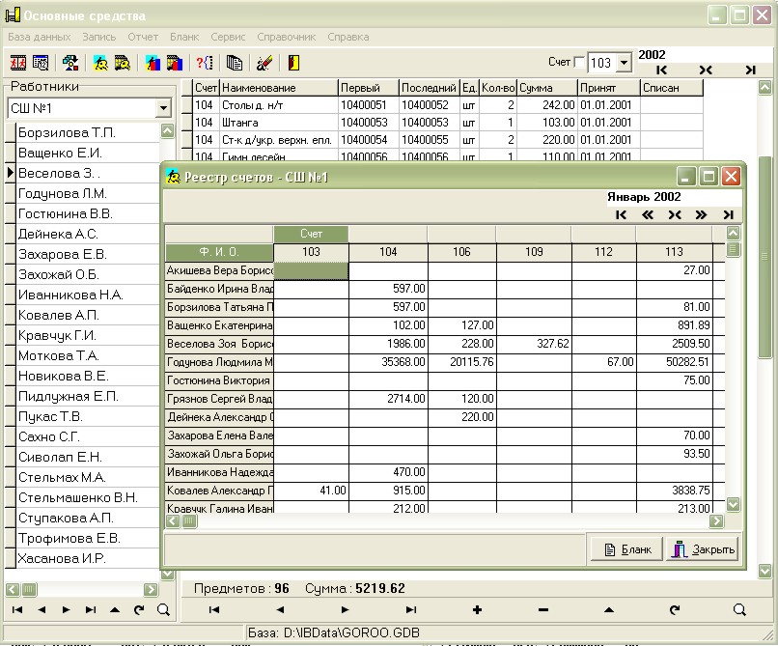Click the Наименование column header

click(x=278, y=88)
